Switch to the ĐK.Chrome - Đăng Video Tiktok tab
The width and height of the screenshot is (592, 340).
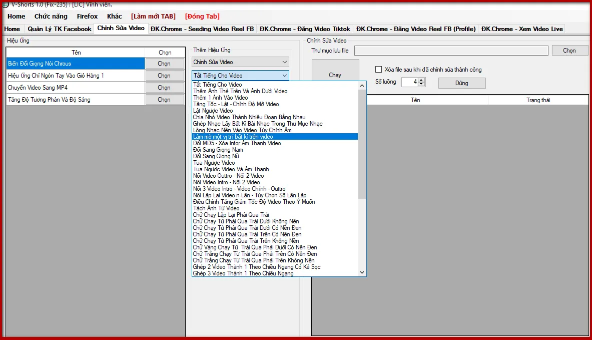pyautogui.click(x=305, y=29)
